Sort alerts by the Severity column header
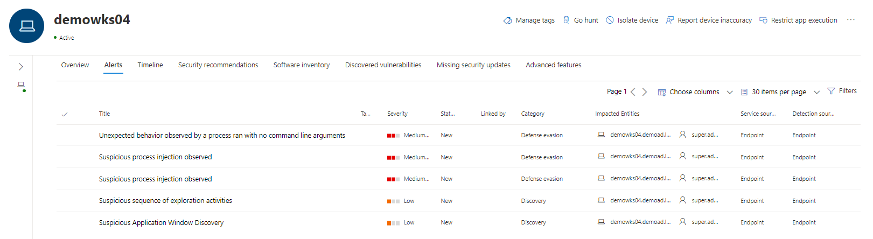The image size is (873, 239). (x=397, y=114)
